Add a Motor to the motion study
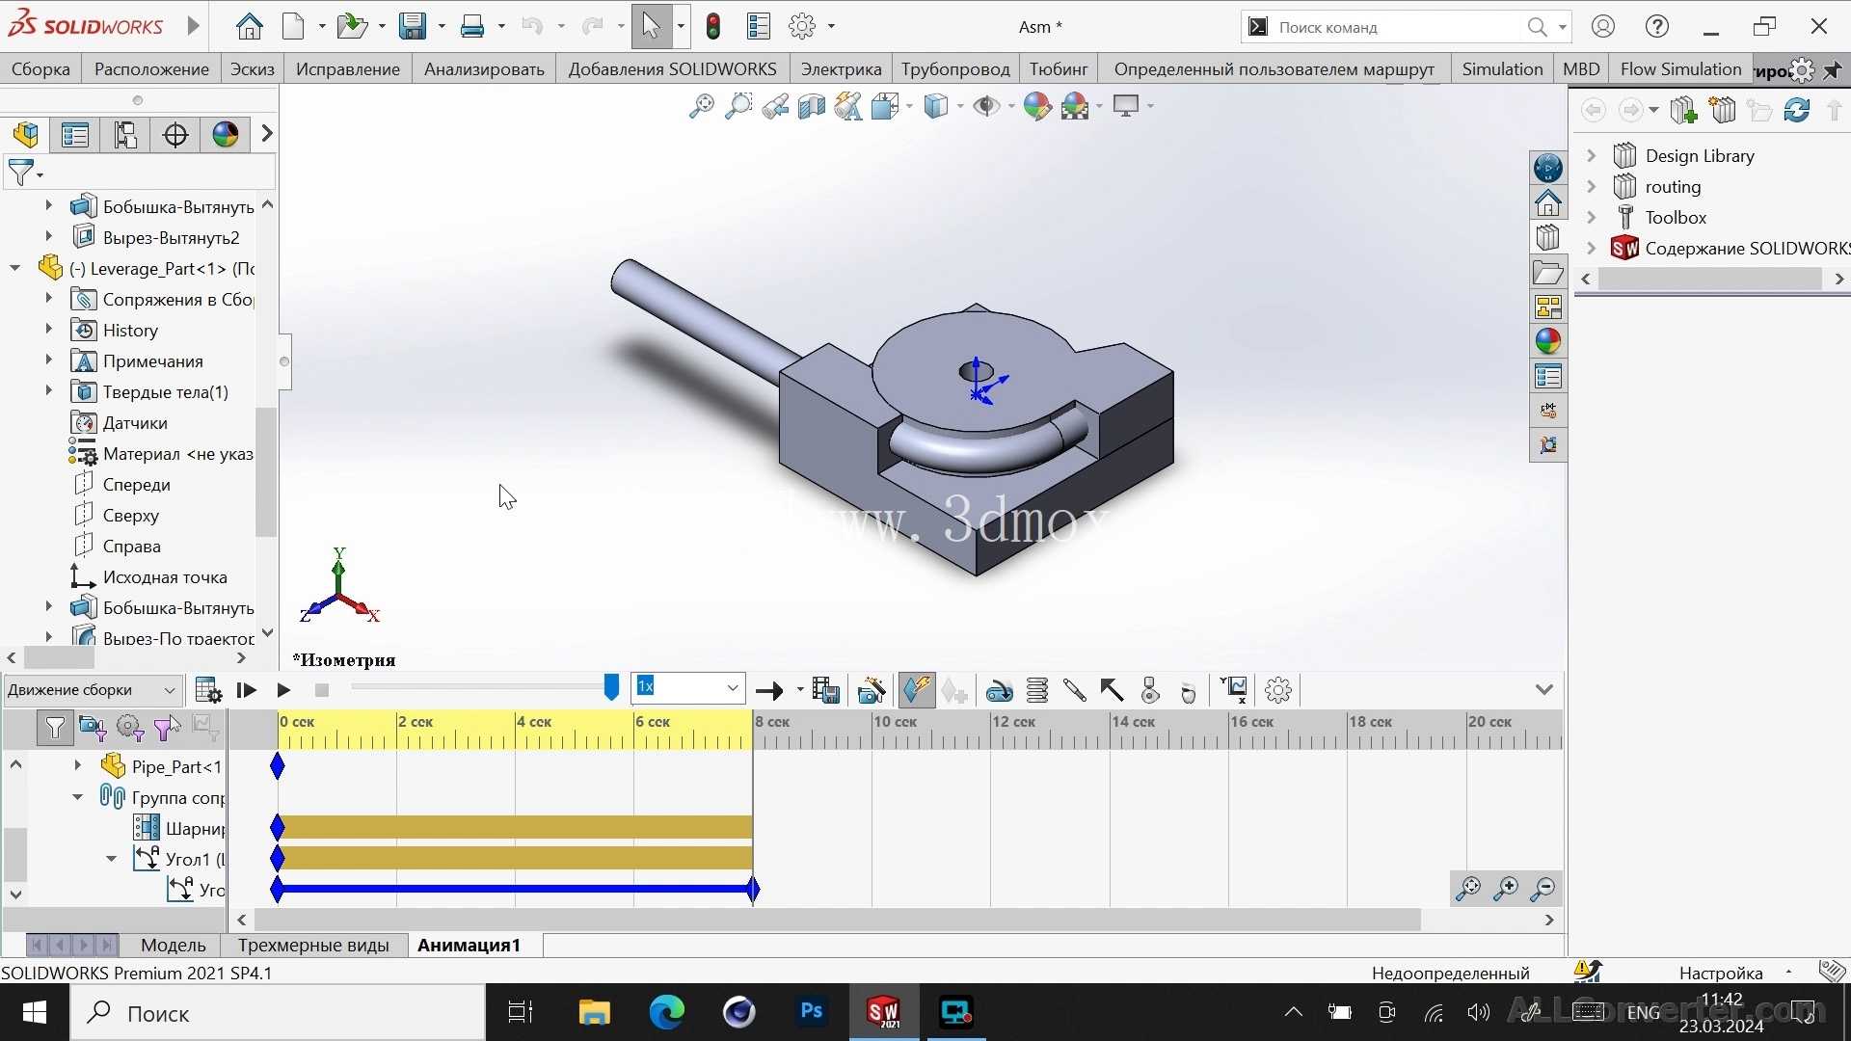Viewport: 1851px width, 1041px height. pyautogui.click(x=999, y=690)
